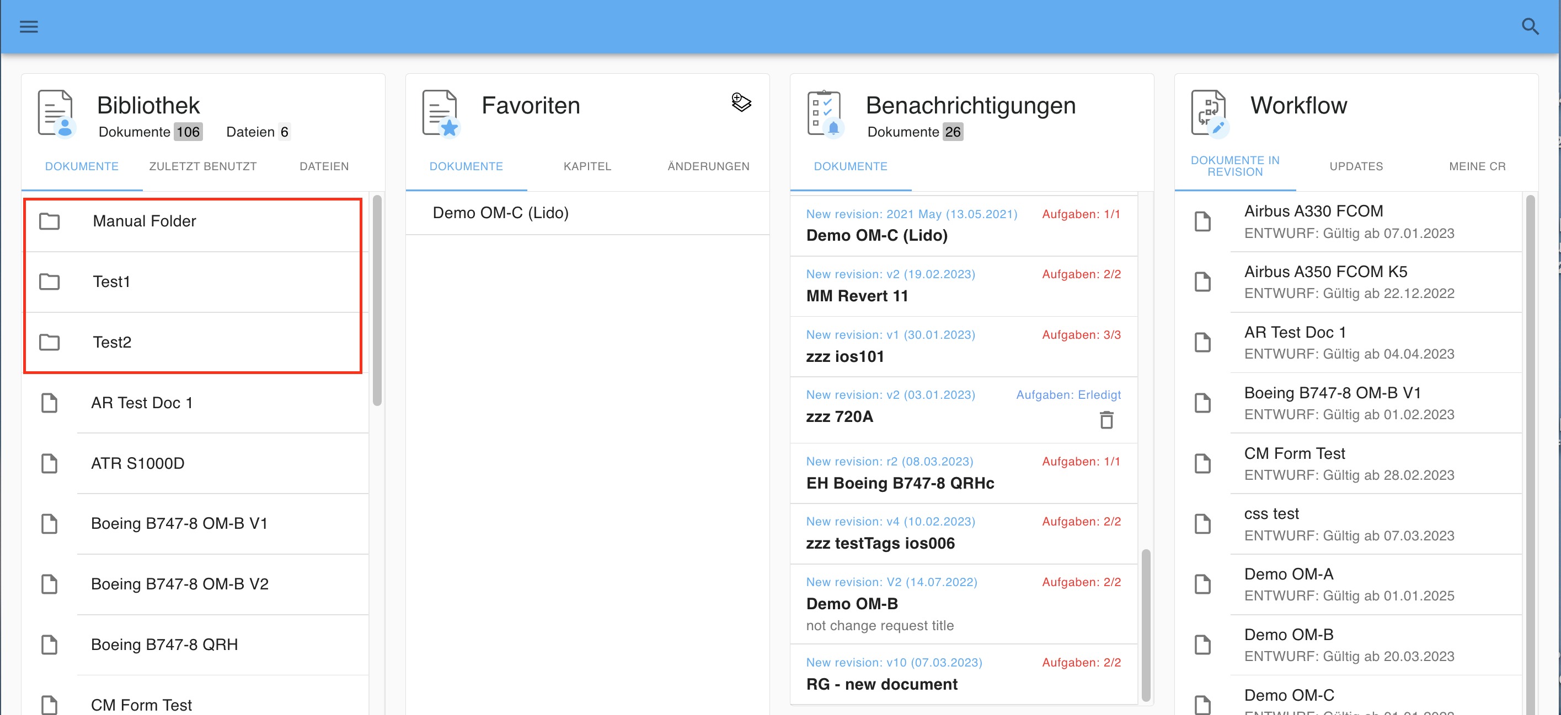Viewport: 1561px width, 715px height.
Task: Delete the zzz 720A notification via trash icon
Action: tap(1106, 419)
